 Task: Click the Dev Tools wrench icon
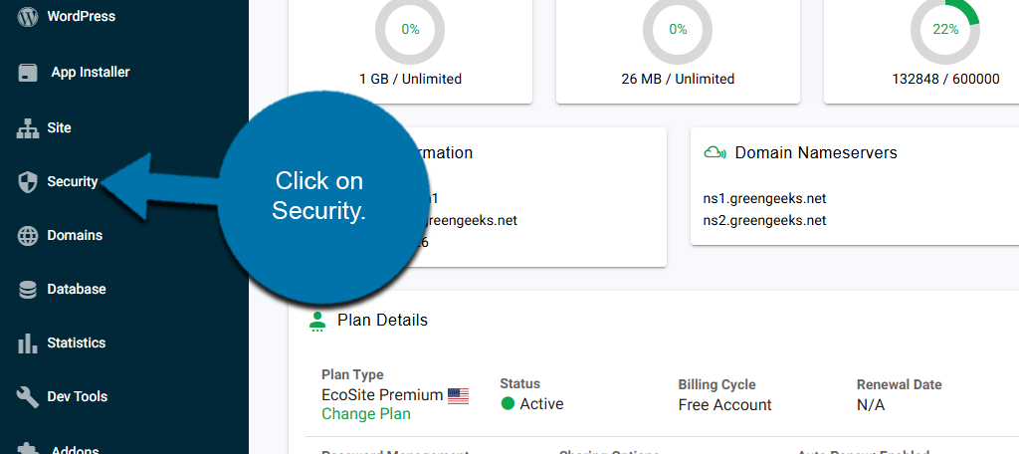click(x=28, y=397)
